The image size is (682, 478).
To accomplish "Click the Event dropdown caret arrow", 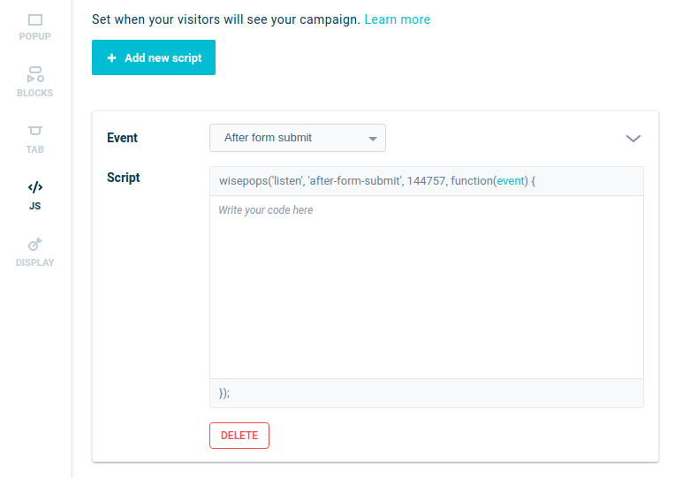I will 372,139.
